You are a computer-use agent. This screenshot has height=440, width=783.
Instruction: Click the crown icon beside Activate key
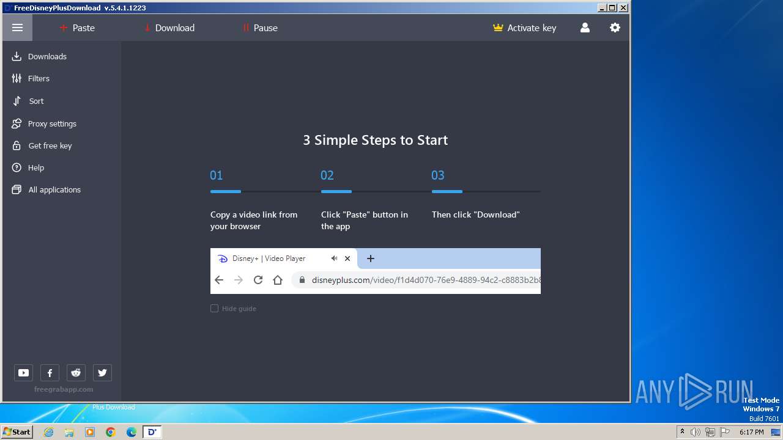(498, 28)
